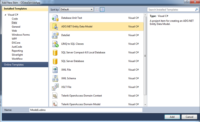Viewport: 200px width, 122px height.
Task: Switch to small icons view
Action: click(x=97, y=10)
